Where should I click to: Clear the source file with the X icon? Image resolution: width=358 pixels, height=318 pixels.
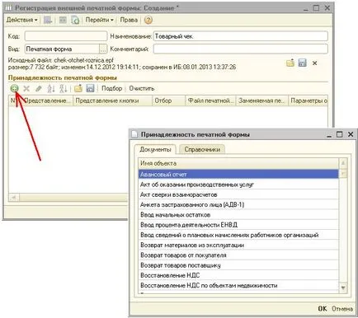(314, 63)
